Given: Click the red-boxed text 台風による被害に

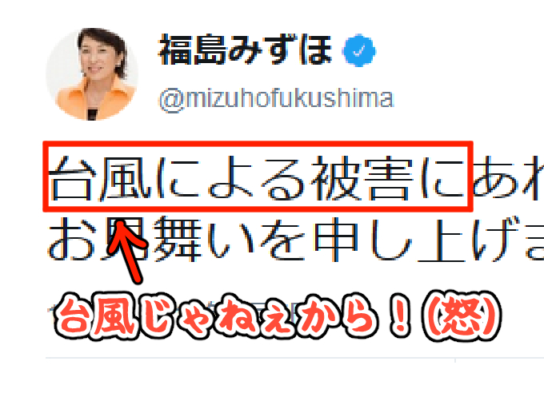Looking at the screenshot, I should click(x=258, y=177).
